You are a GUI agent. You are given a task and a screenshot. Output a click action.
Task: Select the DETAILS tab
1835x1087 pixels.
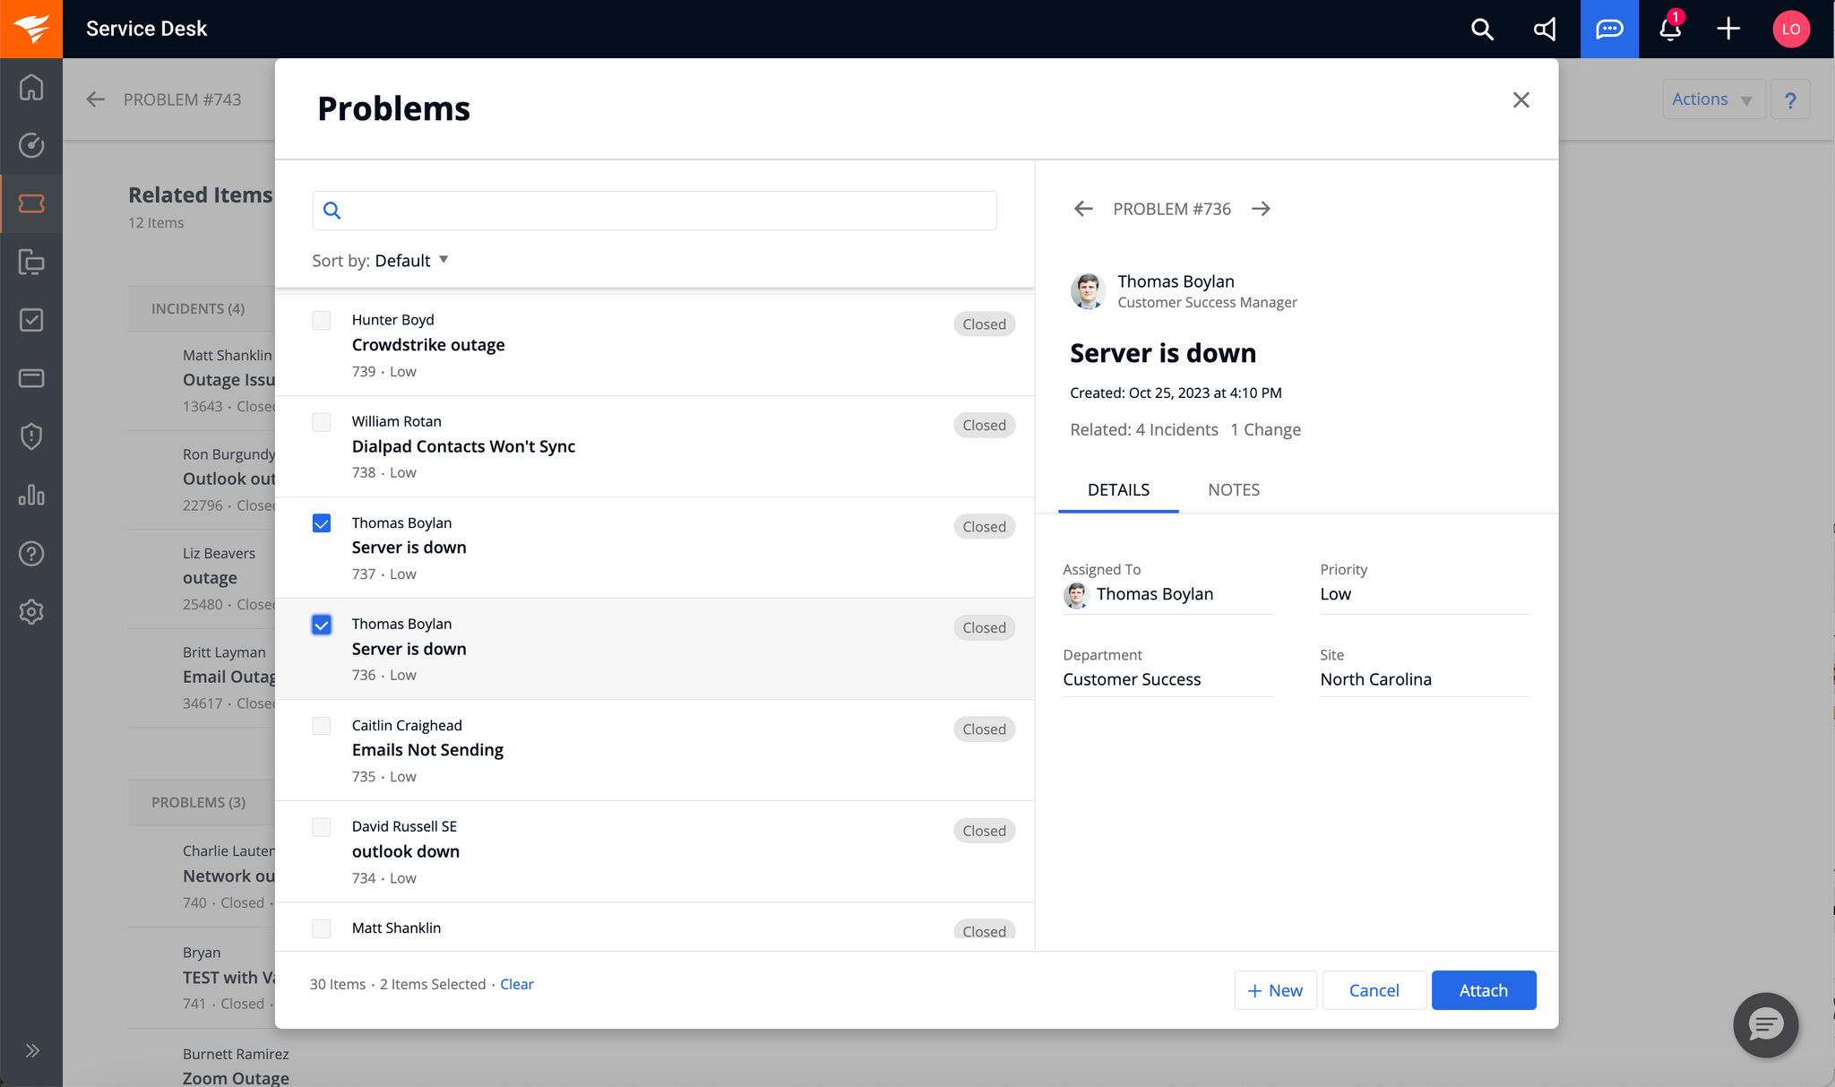pyautogui.click(x=1118, y=490)
